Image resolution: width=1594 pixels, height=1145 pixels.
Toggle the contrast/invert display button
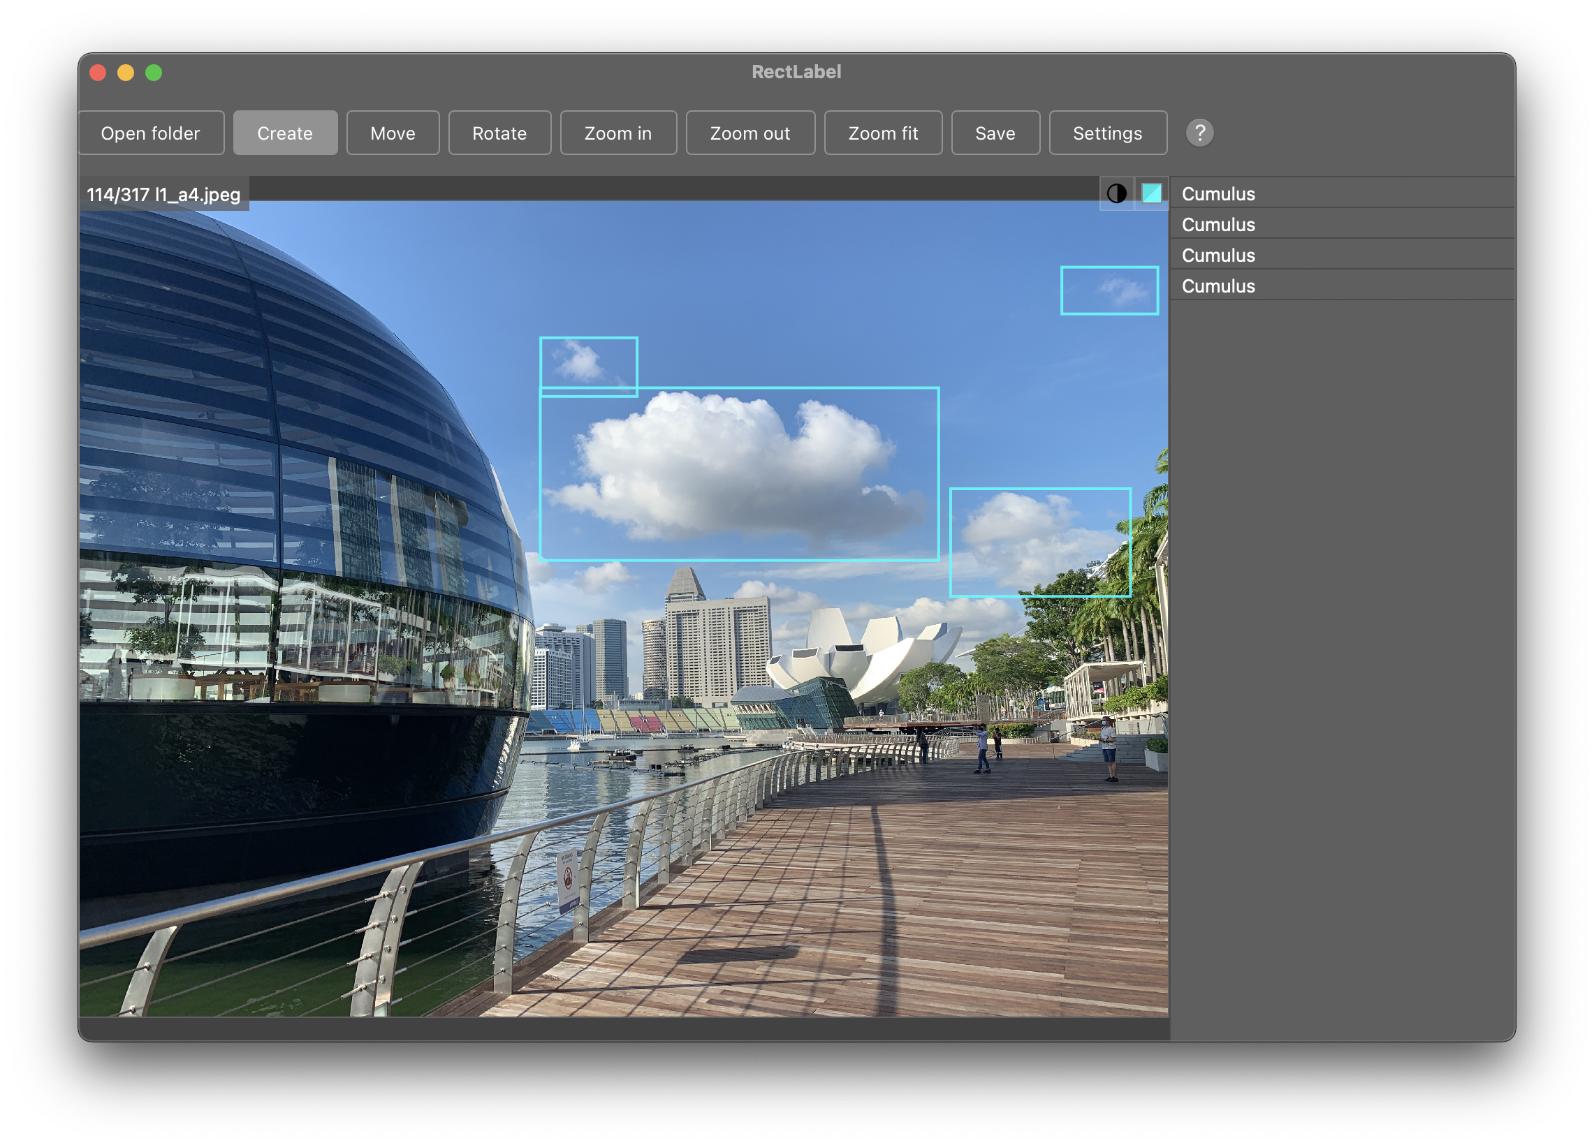click(x=1116, y=193)
